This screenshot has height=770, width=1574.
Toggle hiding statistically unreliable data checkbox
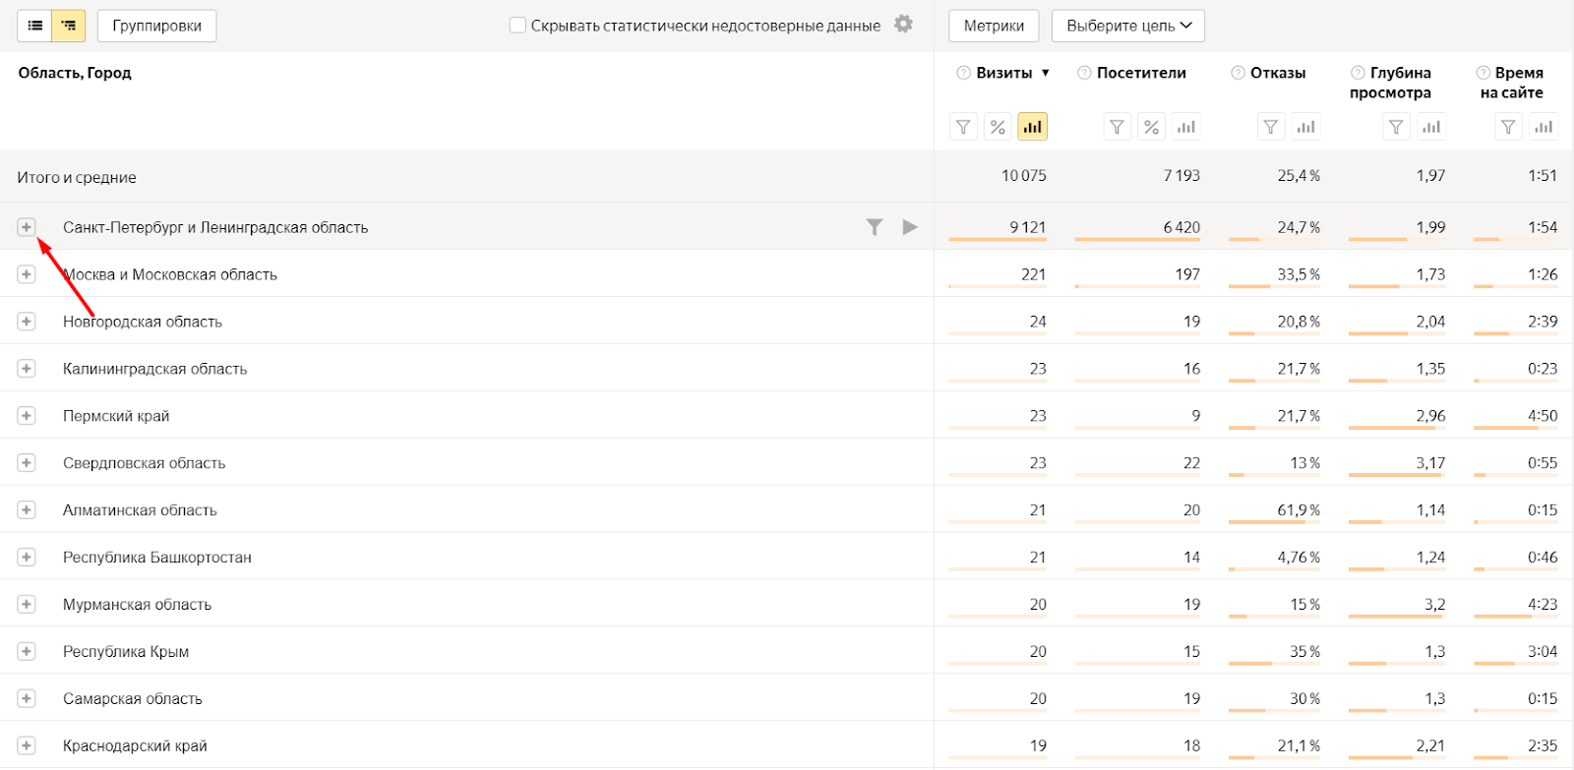517,26
